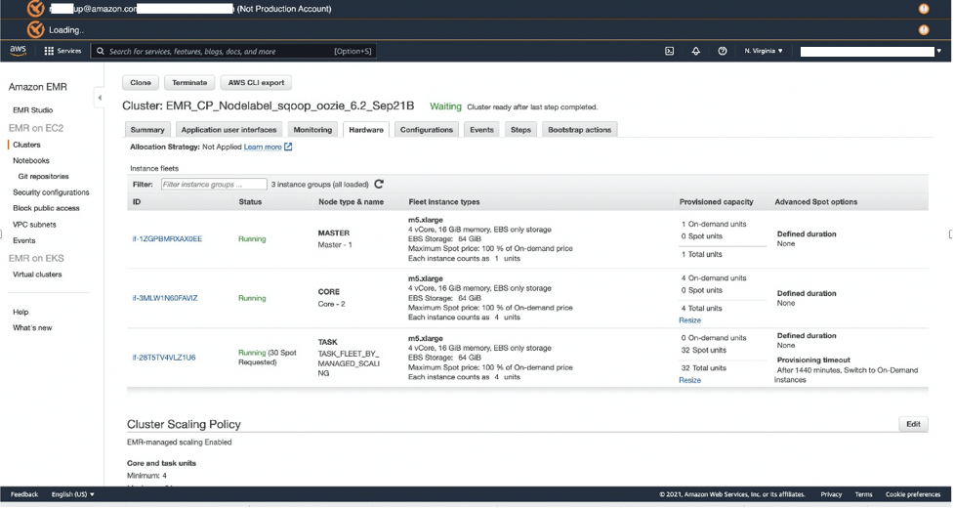
Task: Click Help in the sidebar
Action: coord(21,312)
